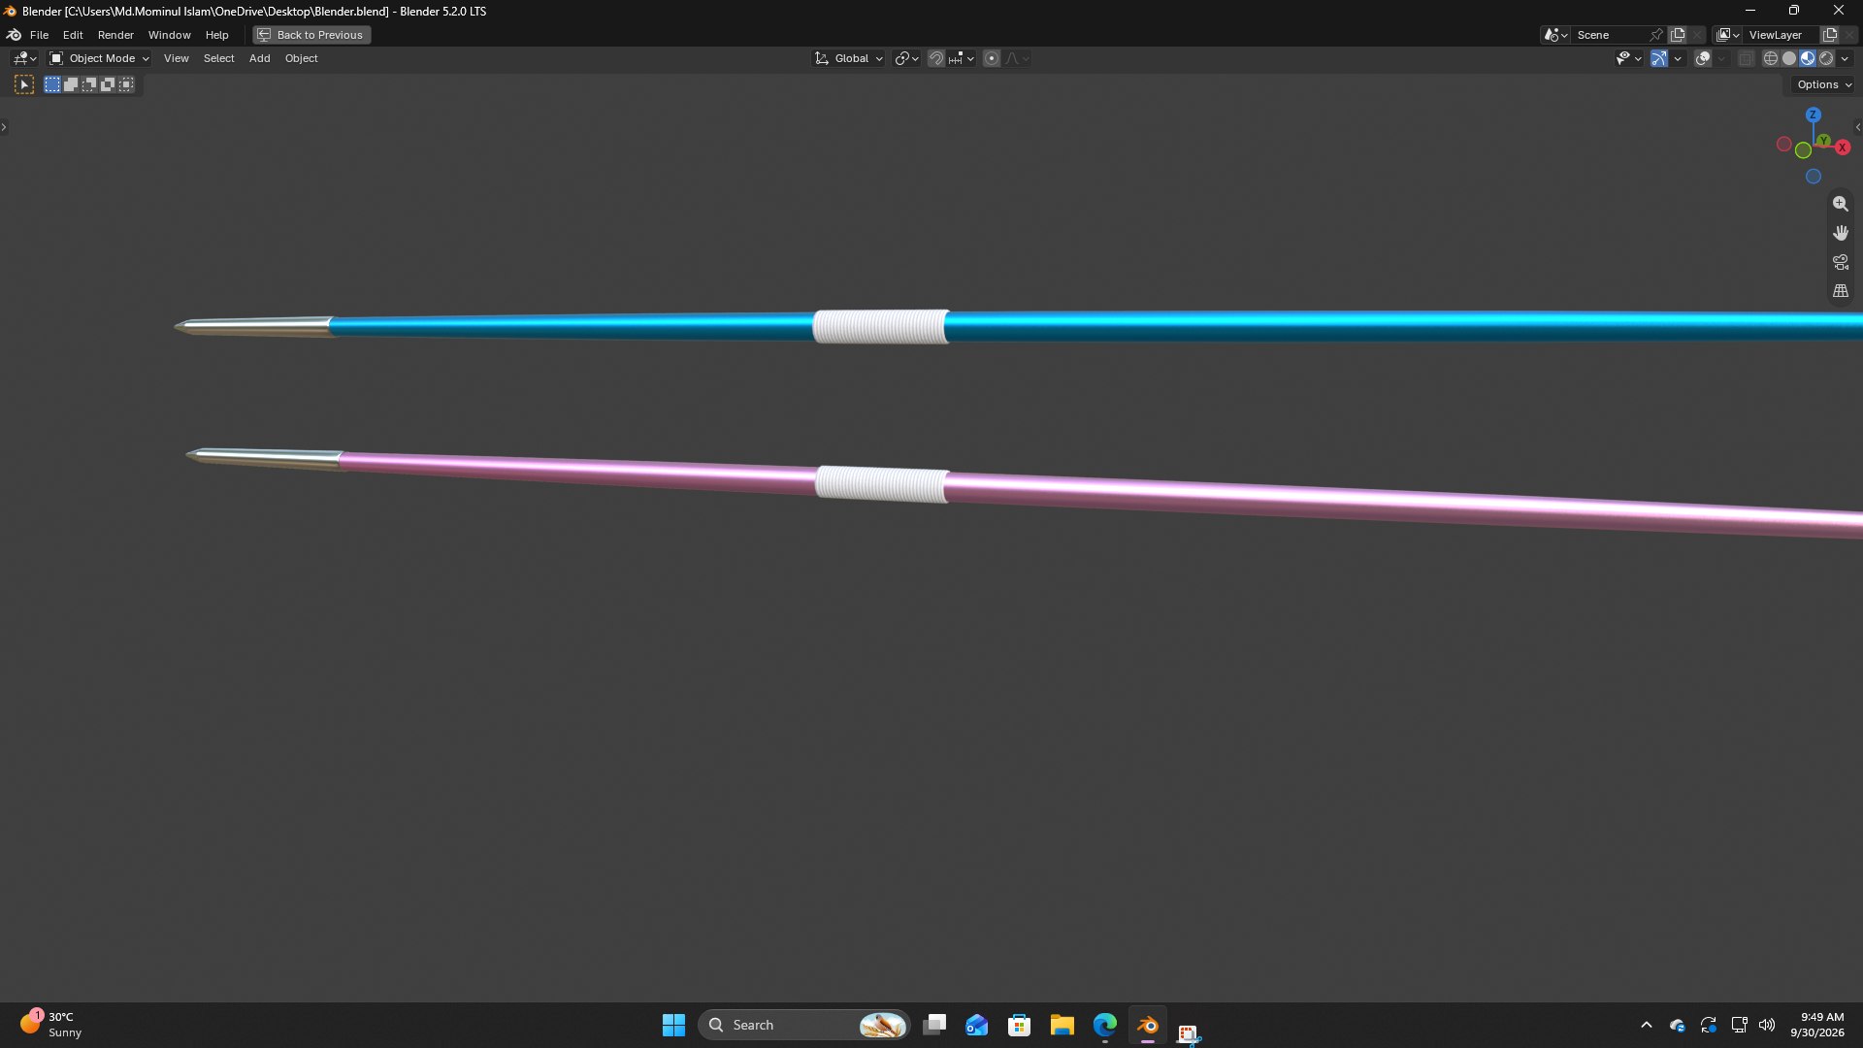Screen dimensions: 1863x1048
Task: Choose the Invert selection mode icon
Action: (108, 85)
